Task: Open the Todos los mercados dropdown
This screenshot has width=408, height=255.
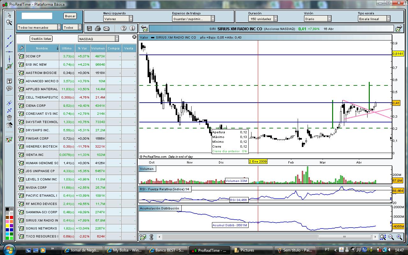Action: click(39, 27)
